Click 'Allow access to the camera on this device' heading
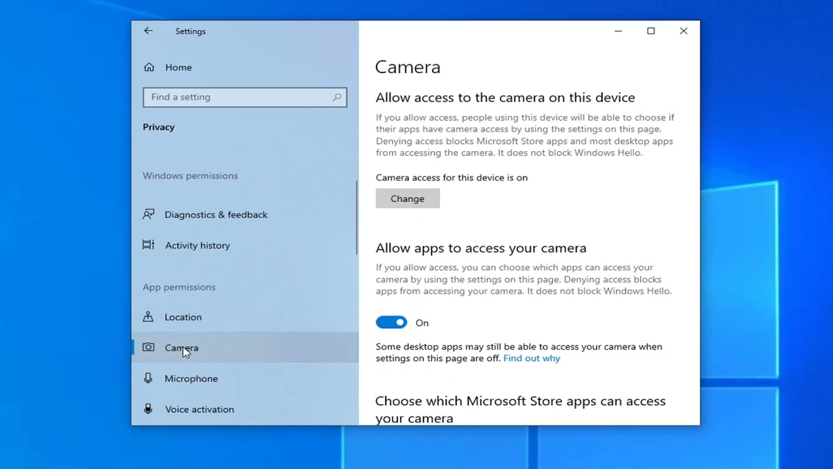The height and width of the screenshot is (469, 833). (505, 98)
